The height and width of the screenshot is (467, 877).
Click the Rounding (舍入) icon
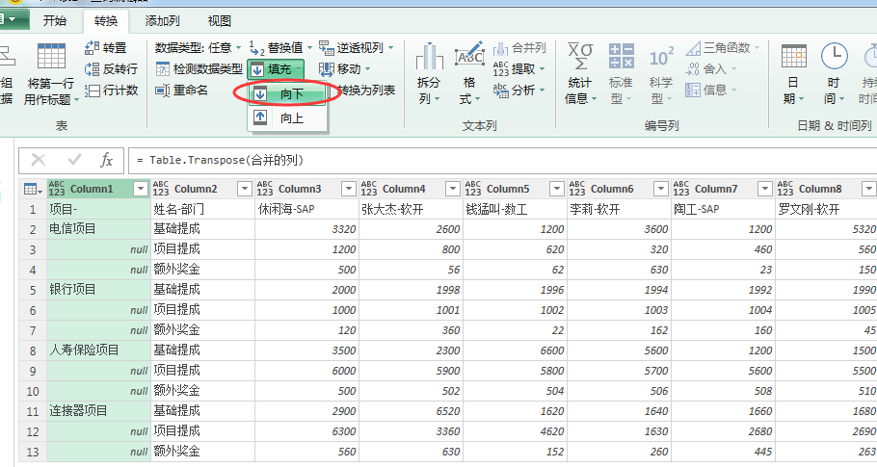point(693,69)
